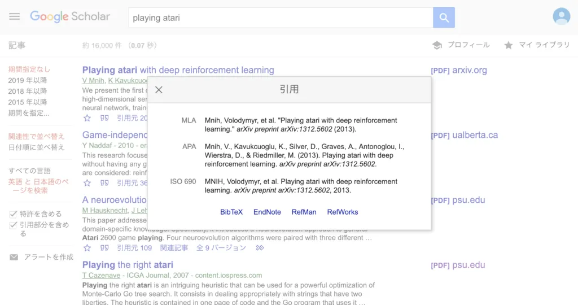The height and width of the screenshot is (305, 578).
Task: Click the search box containing playing atari
Action: click(x=280, y=18)
